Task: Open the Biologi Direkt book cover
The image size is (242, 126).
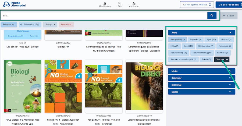Action: click(144, 86)
